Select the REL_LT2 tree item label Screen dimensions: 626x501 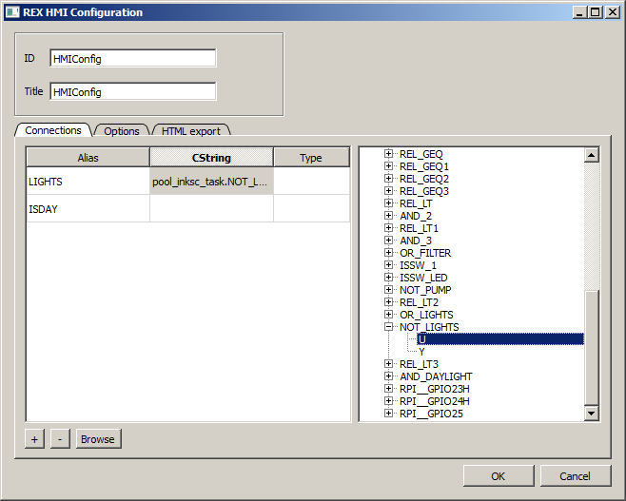(x=419, y=302)
